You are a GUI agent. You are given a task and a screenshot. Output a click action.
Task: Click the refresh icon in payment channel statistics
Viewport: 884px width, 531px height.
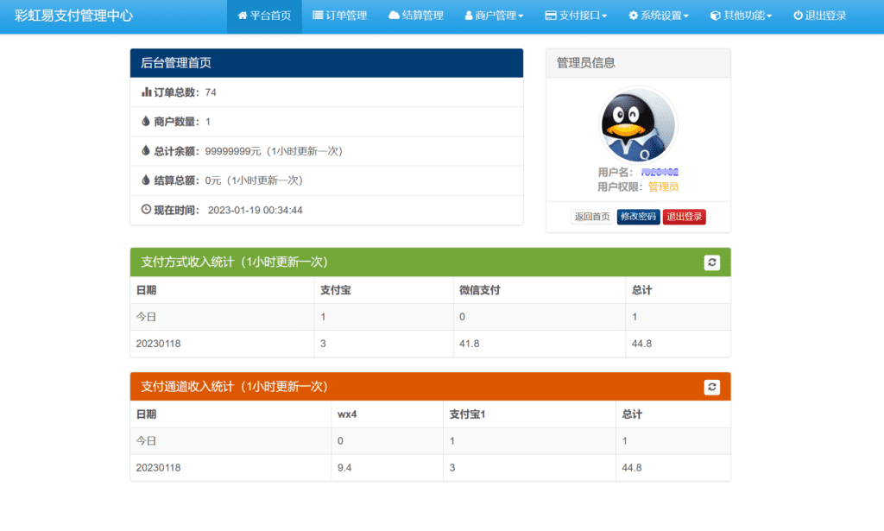pyautogui.click(x=711, y=387)
